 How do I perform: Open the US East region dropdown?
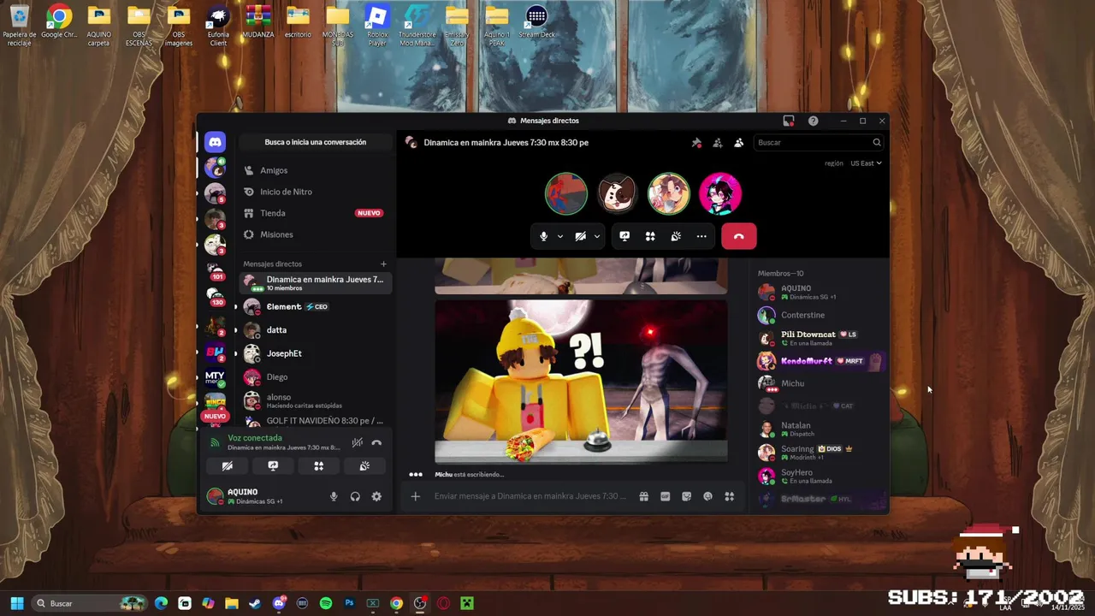(866, 163)
